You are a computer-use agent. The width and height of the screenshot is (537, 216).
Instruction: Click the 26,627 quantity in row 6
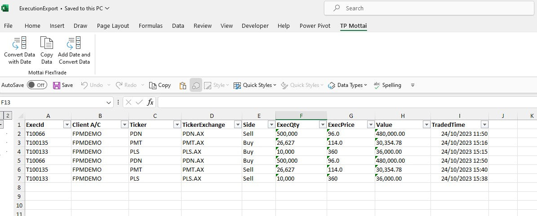tap(301, 169)
